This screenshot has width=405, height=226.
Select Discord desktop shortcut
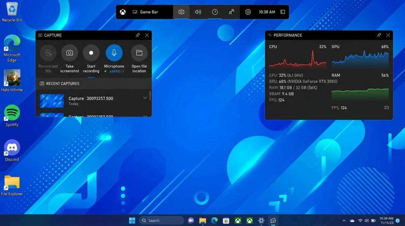coord(12,150)
